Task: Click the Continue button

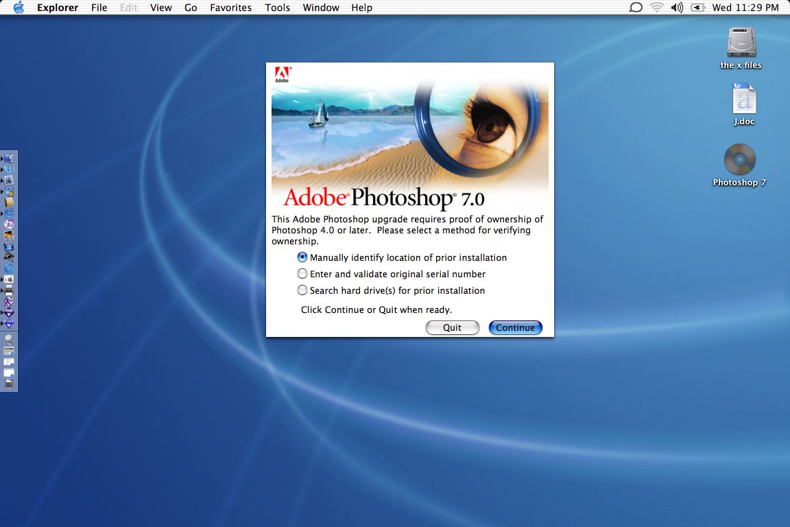Action: pos(516,328)
